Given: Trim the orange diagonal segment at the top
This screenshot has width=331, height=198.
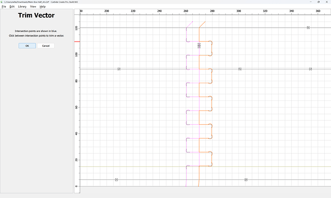Looking at the screenshot, I should [x=202, y=24].
